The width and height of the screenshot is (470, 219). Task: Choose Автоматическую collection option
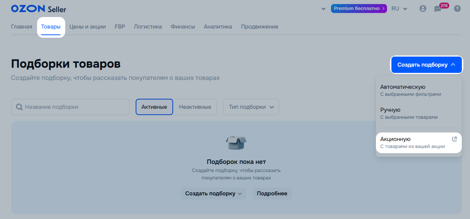pos(419,90)
